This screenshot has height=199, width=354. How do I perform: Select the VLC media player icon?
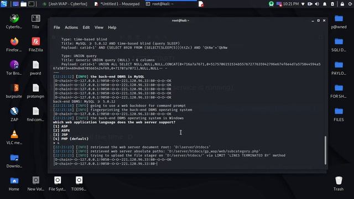pyautogui.click(x=14, y=138)
